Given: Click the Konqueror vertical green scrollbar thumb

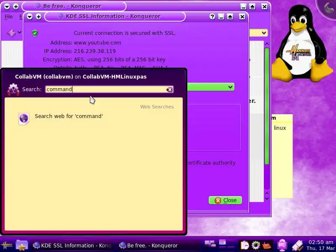Looking at the screenshot, I should [x=267, y=106].
